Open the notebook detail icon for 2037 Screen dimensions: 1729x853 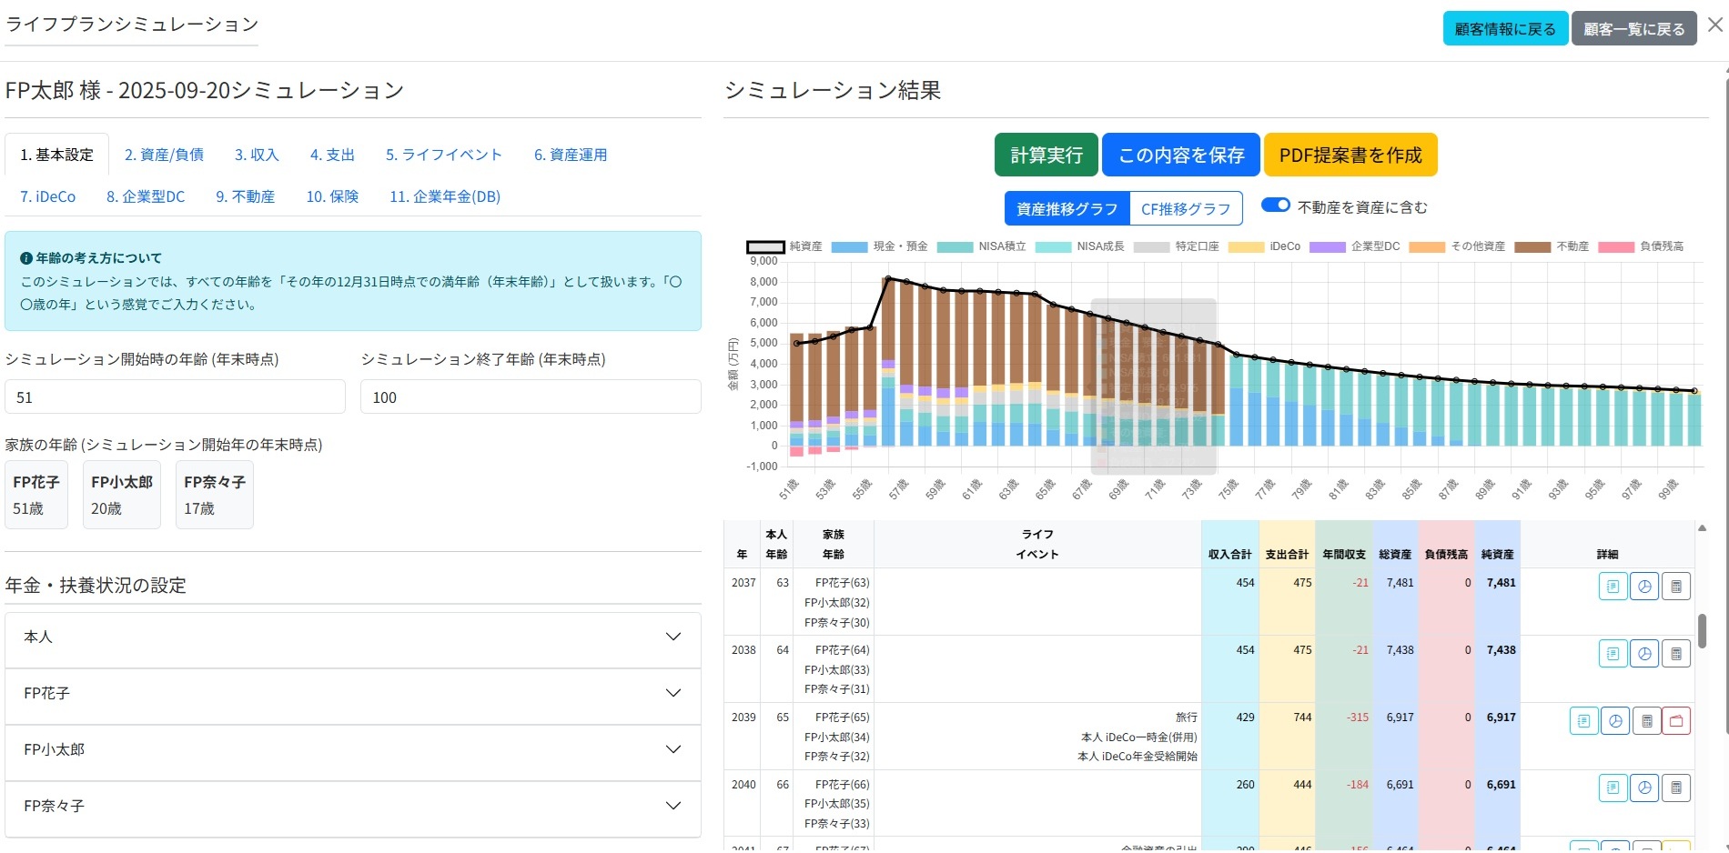click(1613, 587)
